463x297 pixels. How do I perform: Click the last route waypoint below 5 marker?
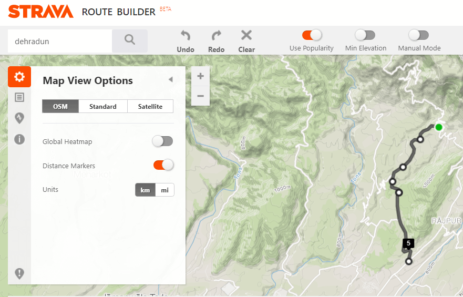coord(409,261)
